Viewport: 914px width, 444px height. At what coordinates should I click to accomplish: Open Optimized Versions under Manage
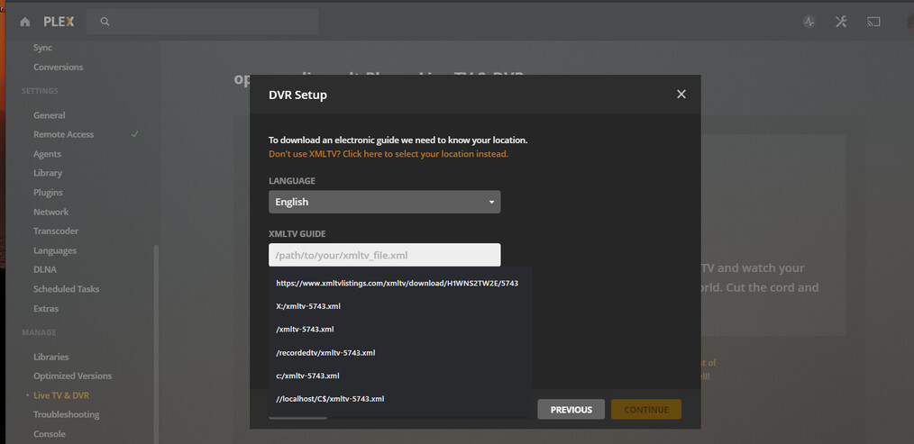click(73, 376)
